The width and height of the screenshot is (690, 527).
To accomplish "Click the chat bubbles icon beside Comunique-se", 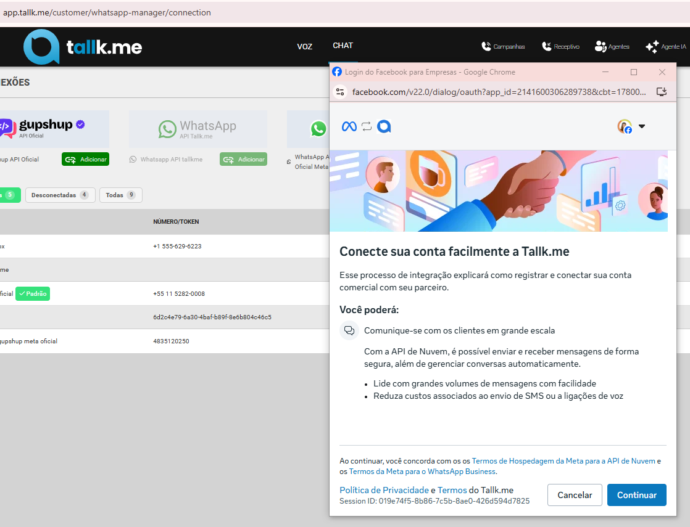I will tap(349, 330).
